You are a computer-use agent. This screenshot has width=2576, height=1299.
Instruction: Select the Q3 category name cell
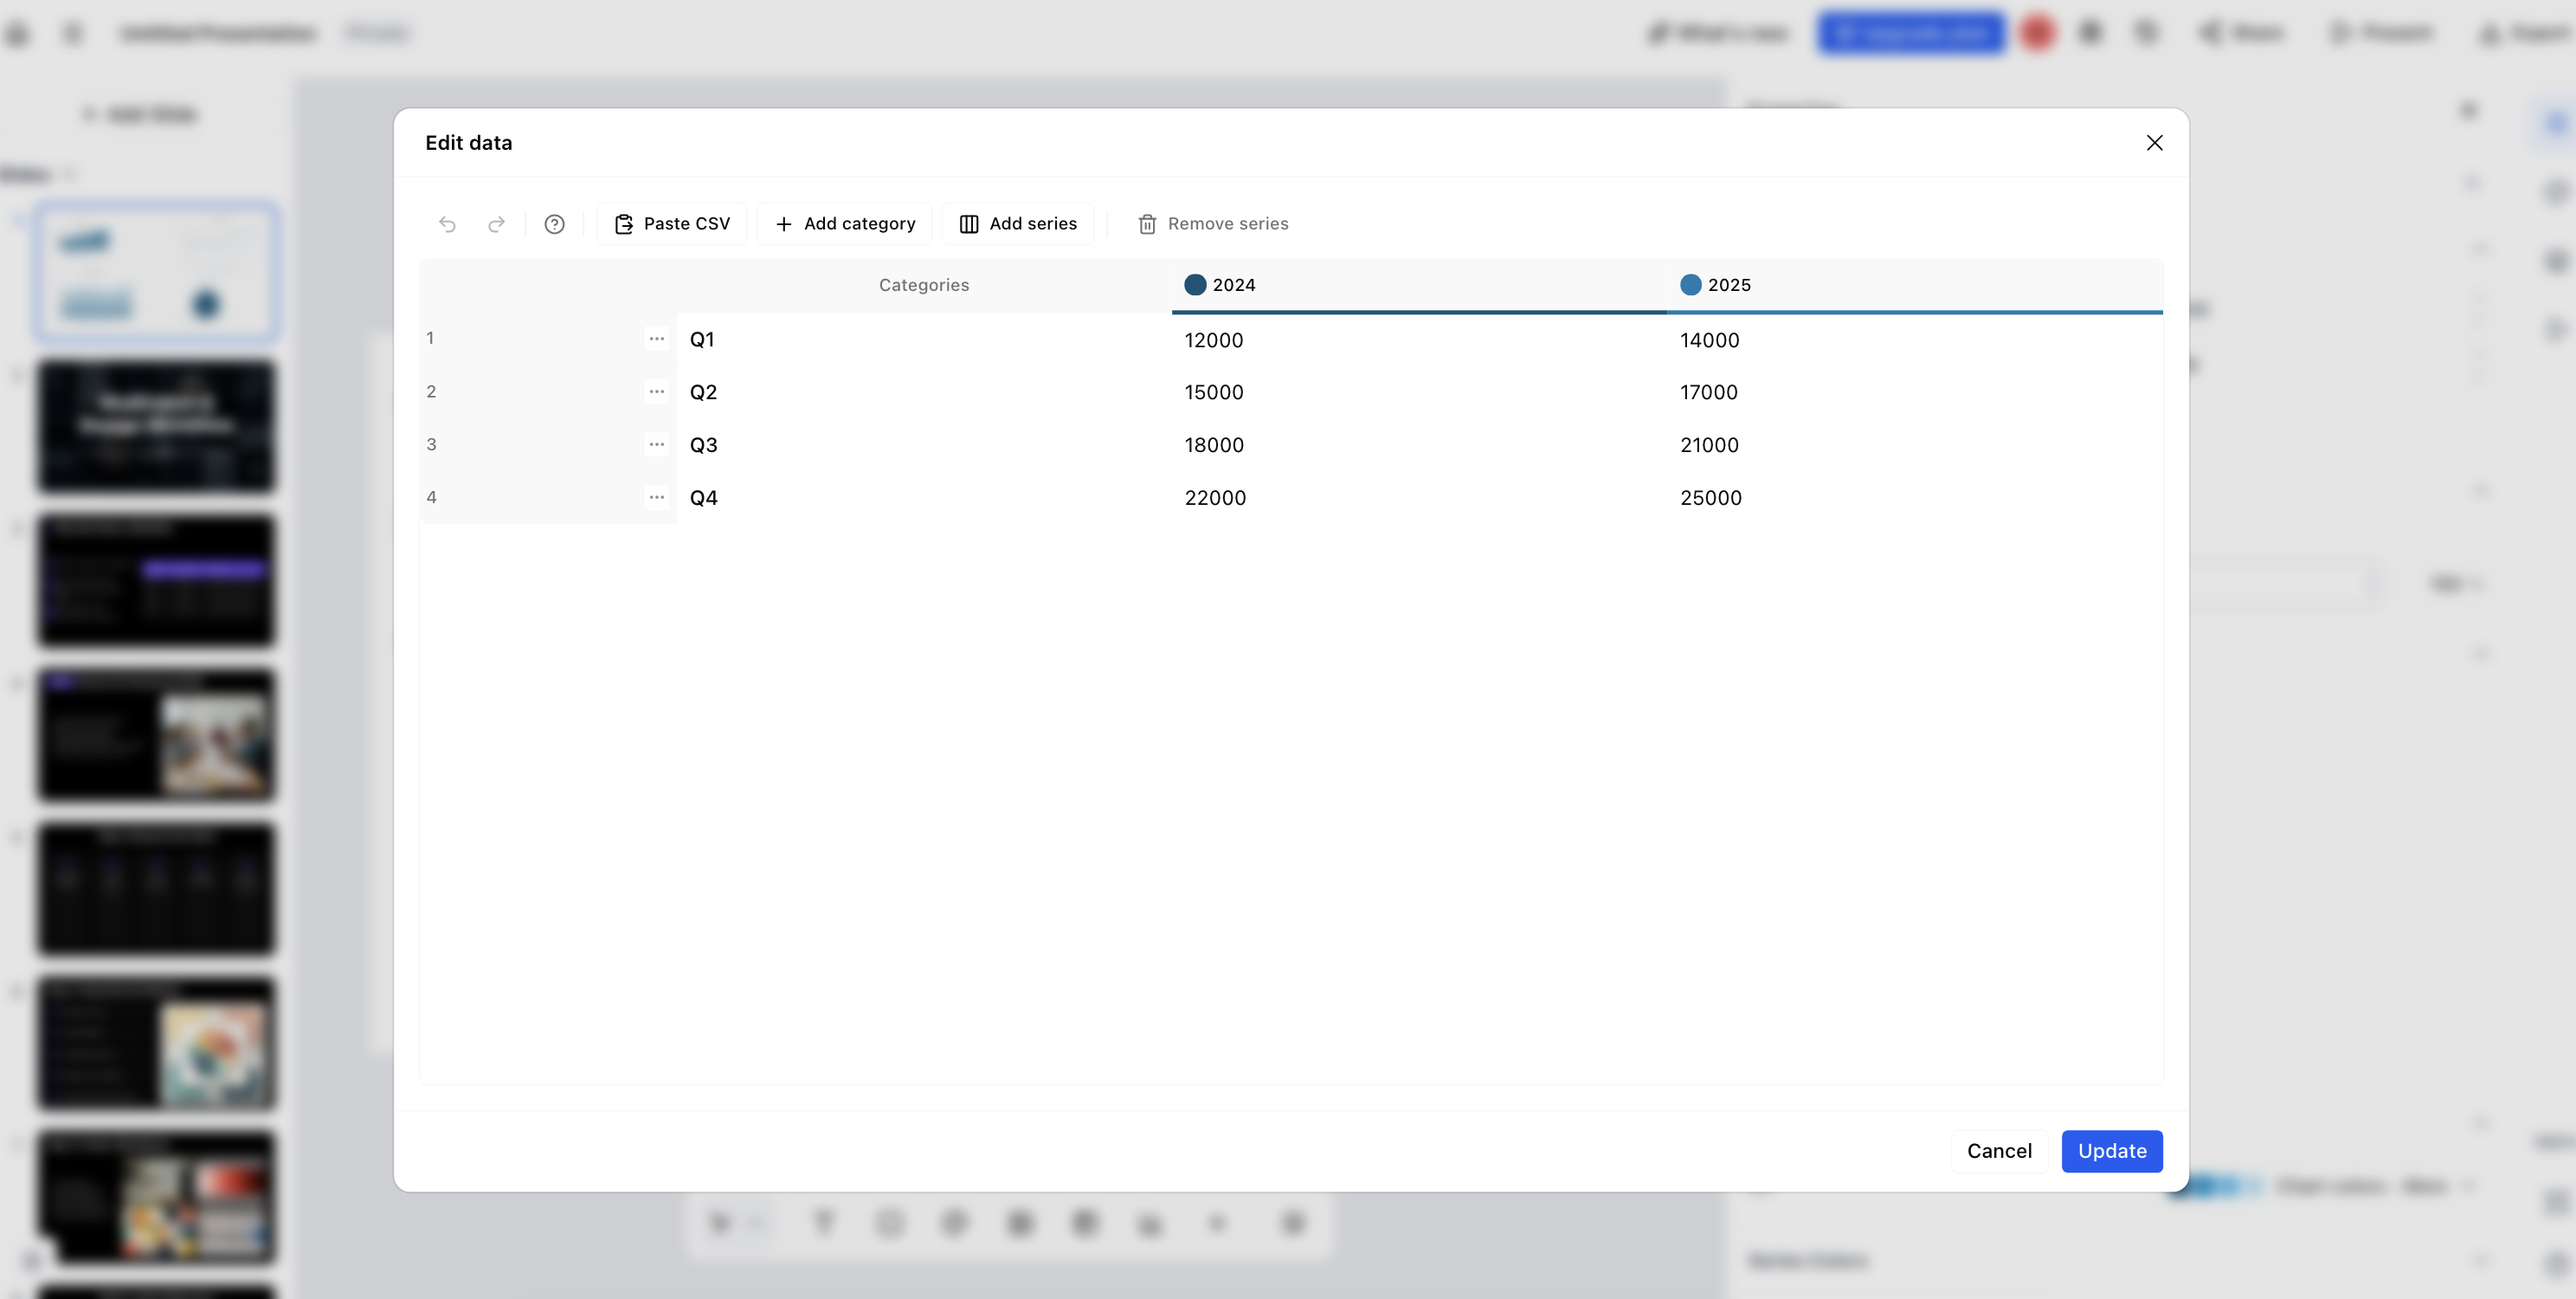[x=924, y=445]
